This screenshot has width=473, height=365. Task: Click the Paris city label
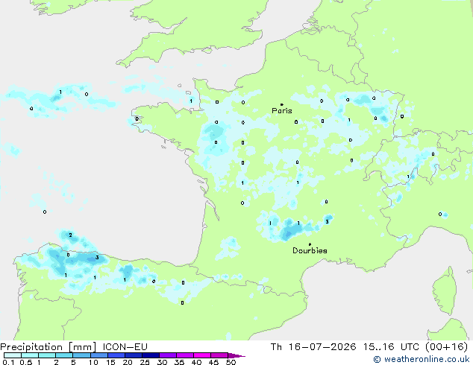pos(282,111)
